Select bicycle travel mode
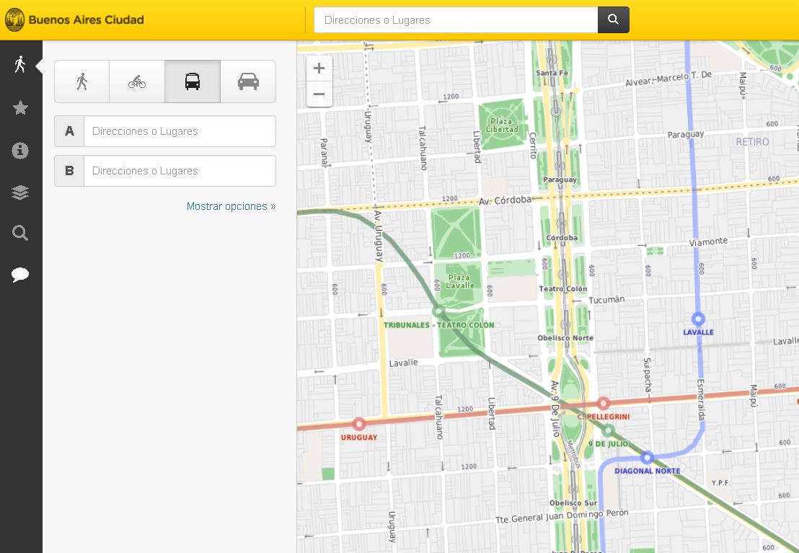 tap(137, 81)
